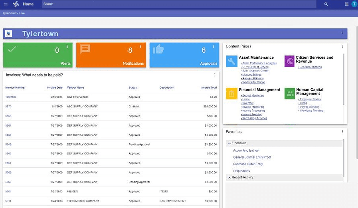Screen dimensions: 358x208
Task: Collapse the Financials favorites section
Action: pos(229,143)
